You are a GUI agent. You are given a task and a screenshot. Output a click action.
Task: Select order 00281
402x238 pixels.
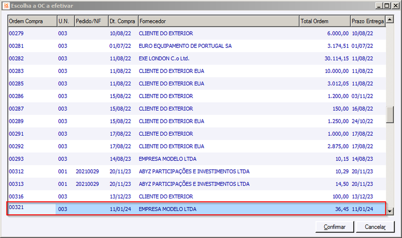point(196,46)
